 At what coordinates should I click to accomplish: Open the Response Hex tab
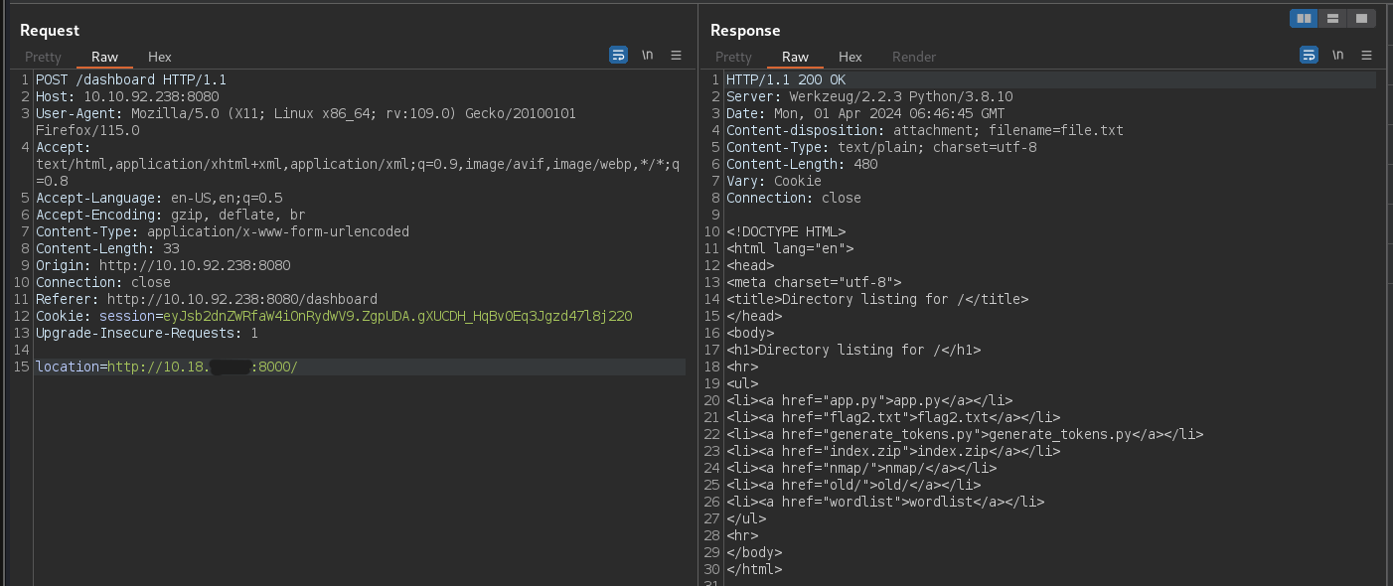tap(850, 57)
